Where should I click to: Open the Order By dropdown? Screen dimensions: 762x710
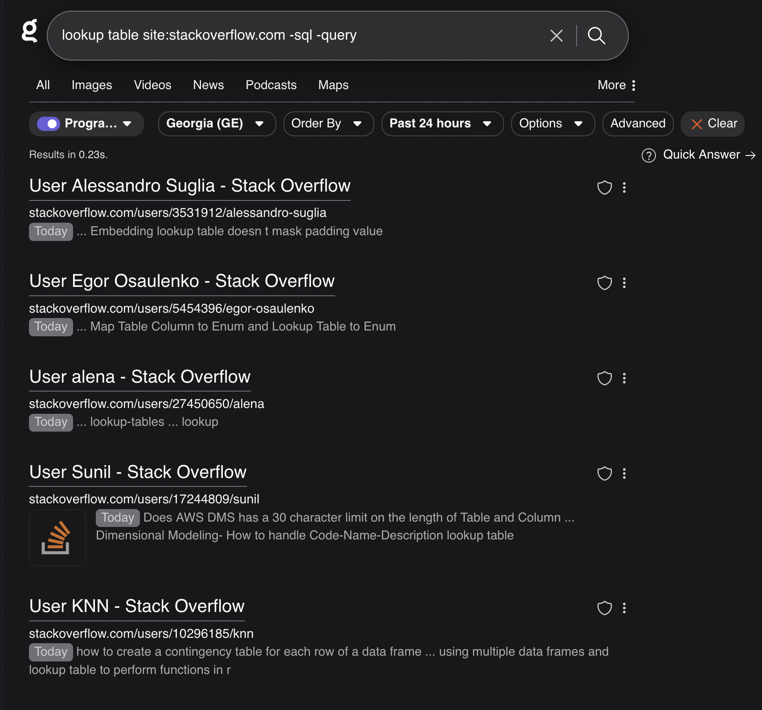coord(328,124)
